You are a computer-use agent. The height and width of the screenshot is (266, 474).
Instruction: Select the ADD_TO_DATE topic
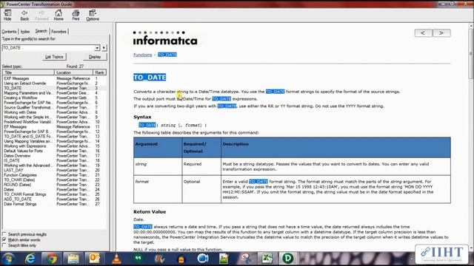[x=18, y=199]
